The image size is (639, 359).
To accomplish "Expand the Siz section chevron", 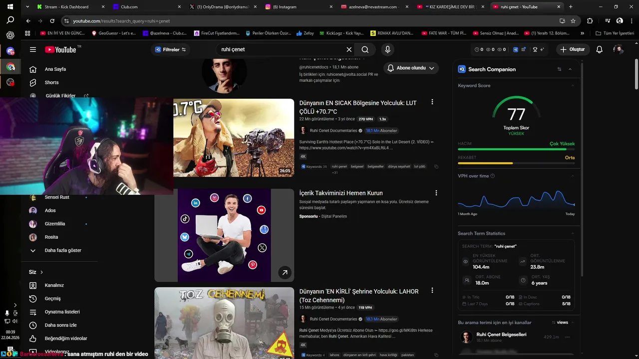I will tap(41, 272).
